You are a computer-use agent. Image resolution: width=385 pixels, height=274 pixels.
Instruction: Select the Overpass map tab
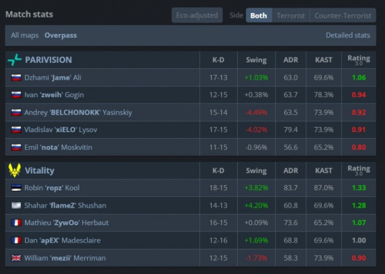pos(61,35)
